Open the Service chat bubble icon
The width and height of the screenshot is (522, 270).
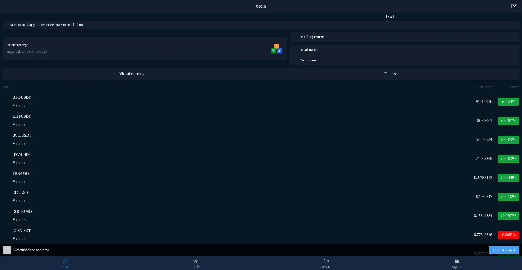pos(326,261)
